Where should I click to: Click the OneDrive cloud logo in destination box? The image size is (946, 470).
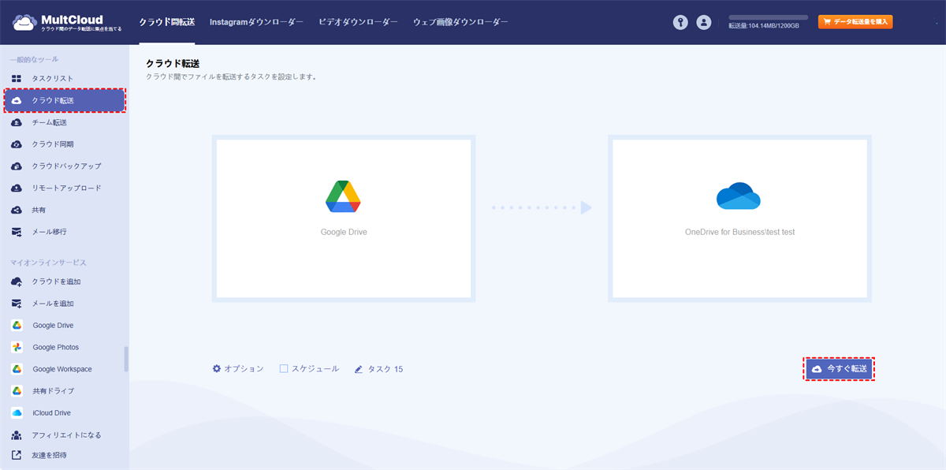pyautogui.click(x=738, y=196)
